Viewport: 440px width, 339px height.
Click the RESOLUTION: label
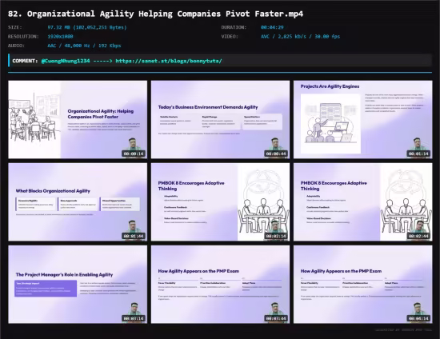coord(23,37)
